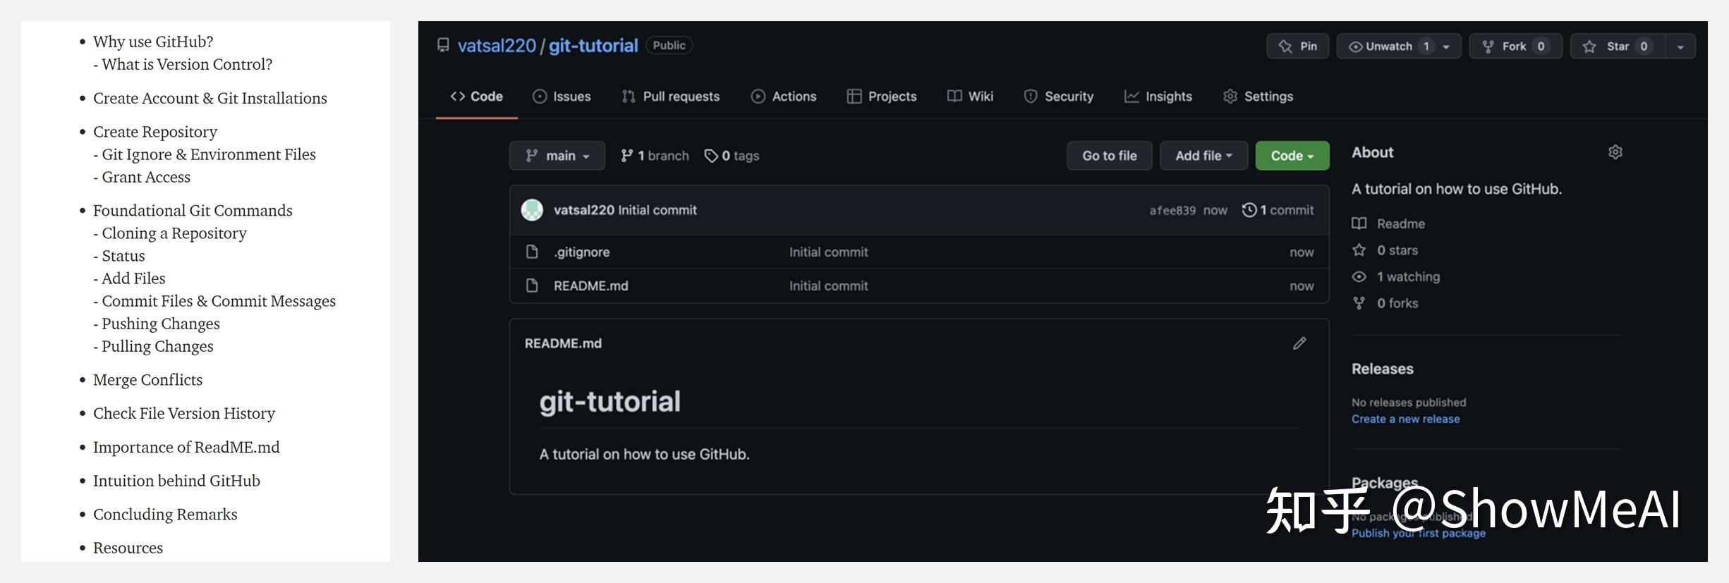Go to the Settings tab
This screenshot has width=1729, height=583.
click(x=1258, y=97)
